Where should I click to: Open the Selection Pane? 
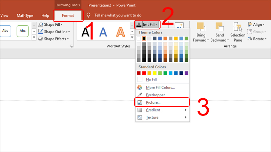click(238, 32)
